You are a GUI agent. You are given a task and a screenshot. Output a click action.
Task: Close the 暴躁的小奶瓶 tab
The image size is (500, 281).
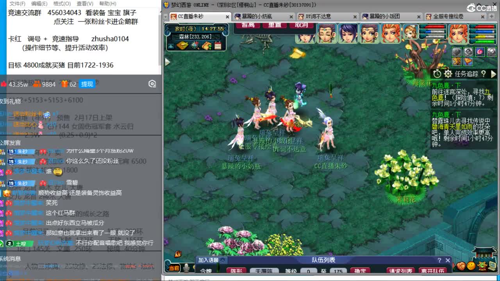pyautogui.click(x=291, y=17)
